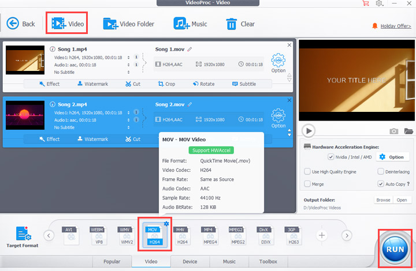The height and width of the screenshot is (271, 416).
Task: Remove Song 1 from the list
Action: 289,45
